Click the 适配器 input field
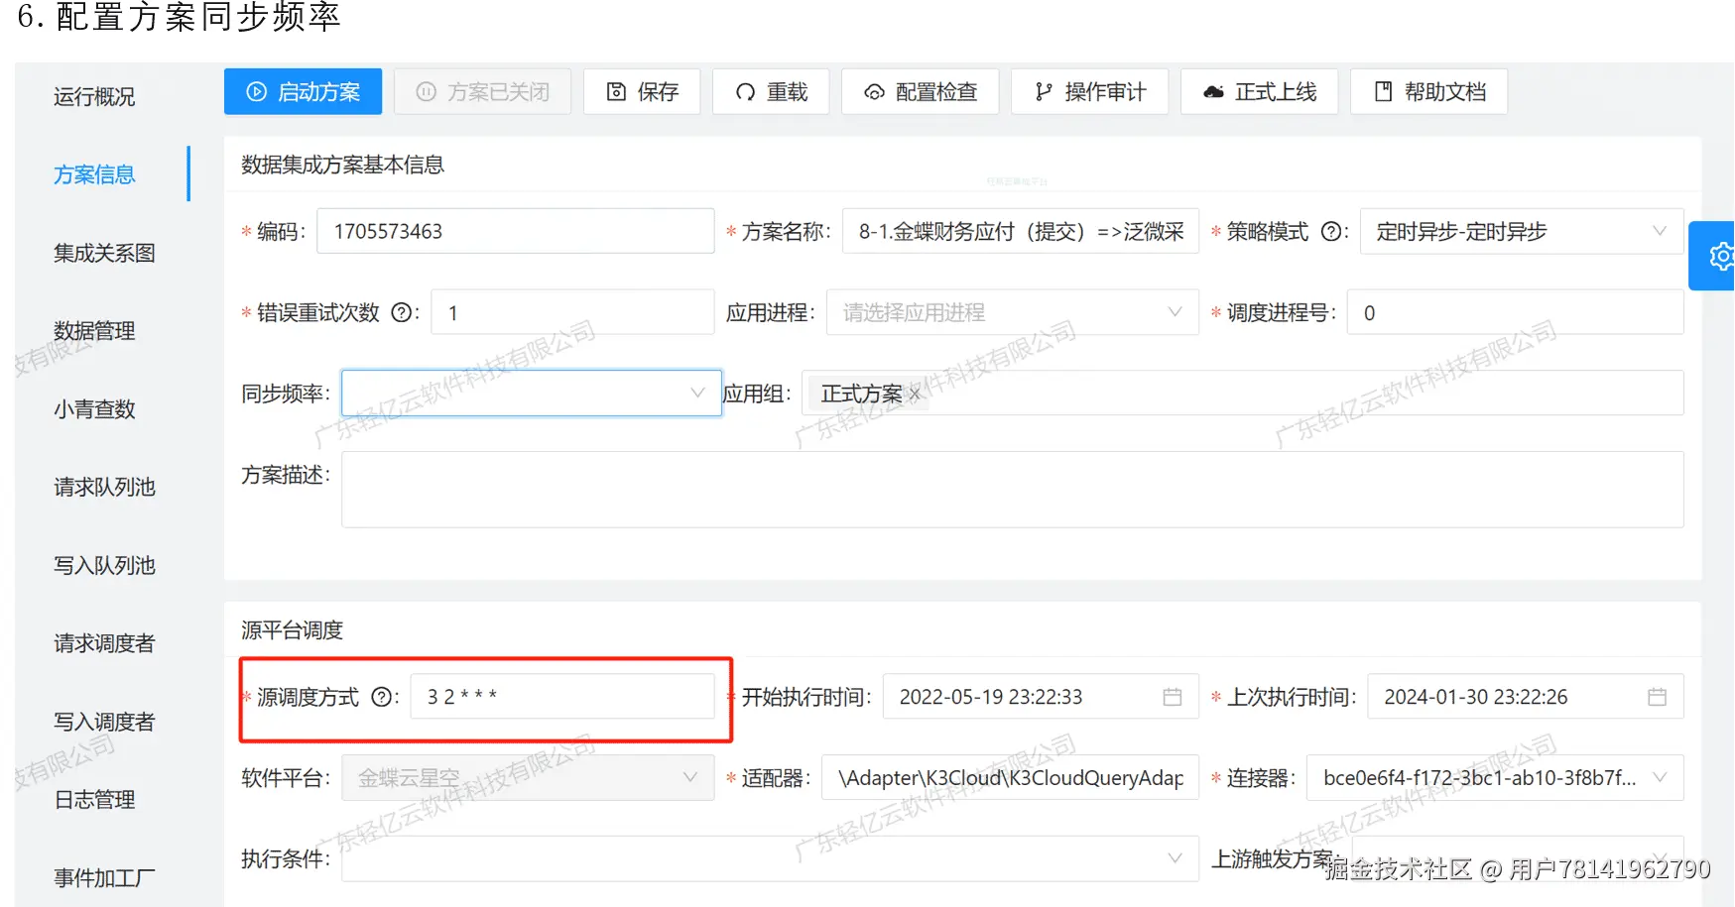The width and height of the screenshot is (1735, 907). coord(1010,778)
